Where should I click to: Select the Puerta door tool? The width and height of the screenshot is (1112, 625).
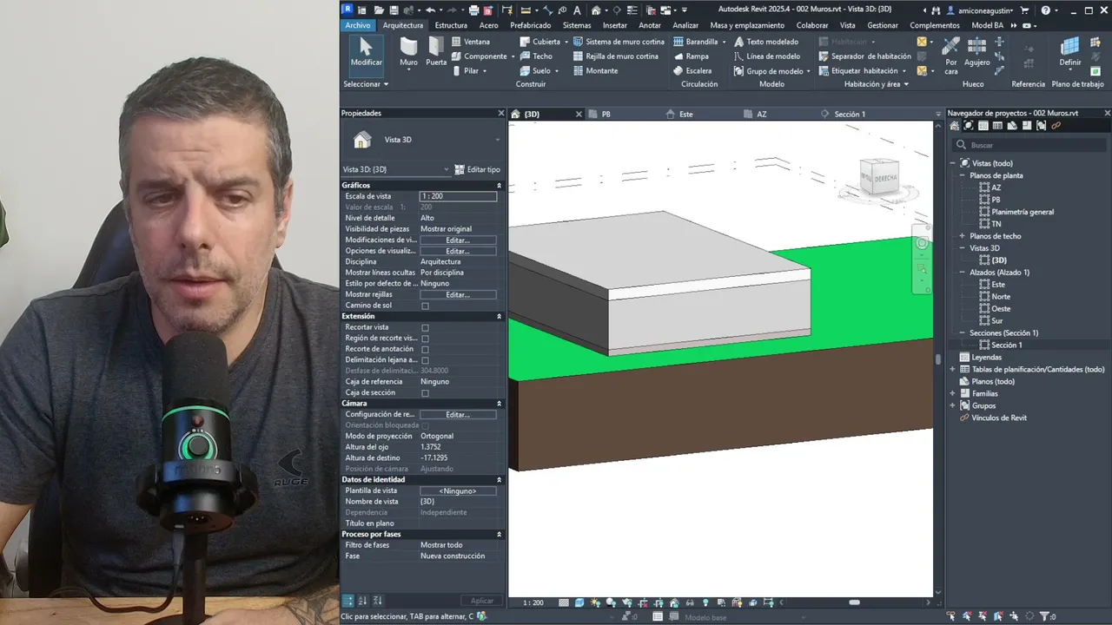(436, 53)
